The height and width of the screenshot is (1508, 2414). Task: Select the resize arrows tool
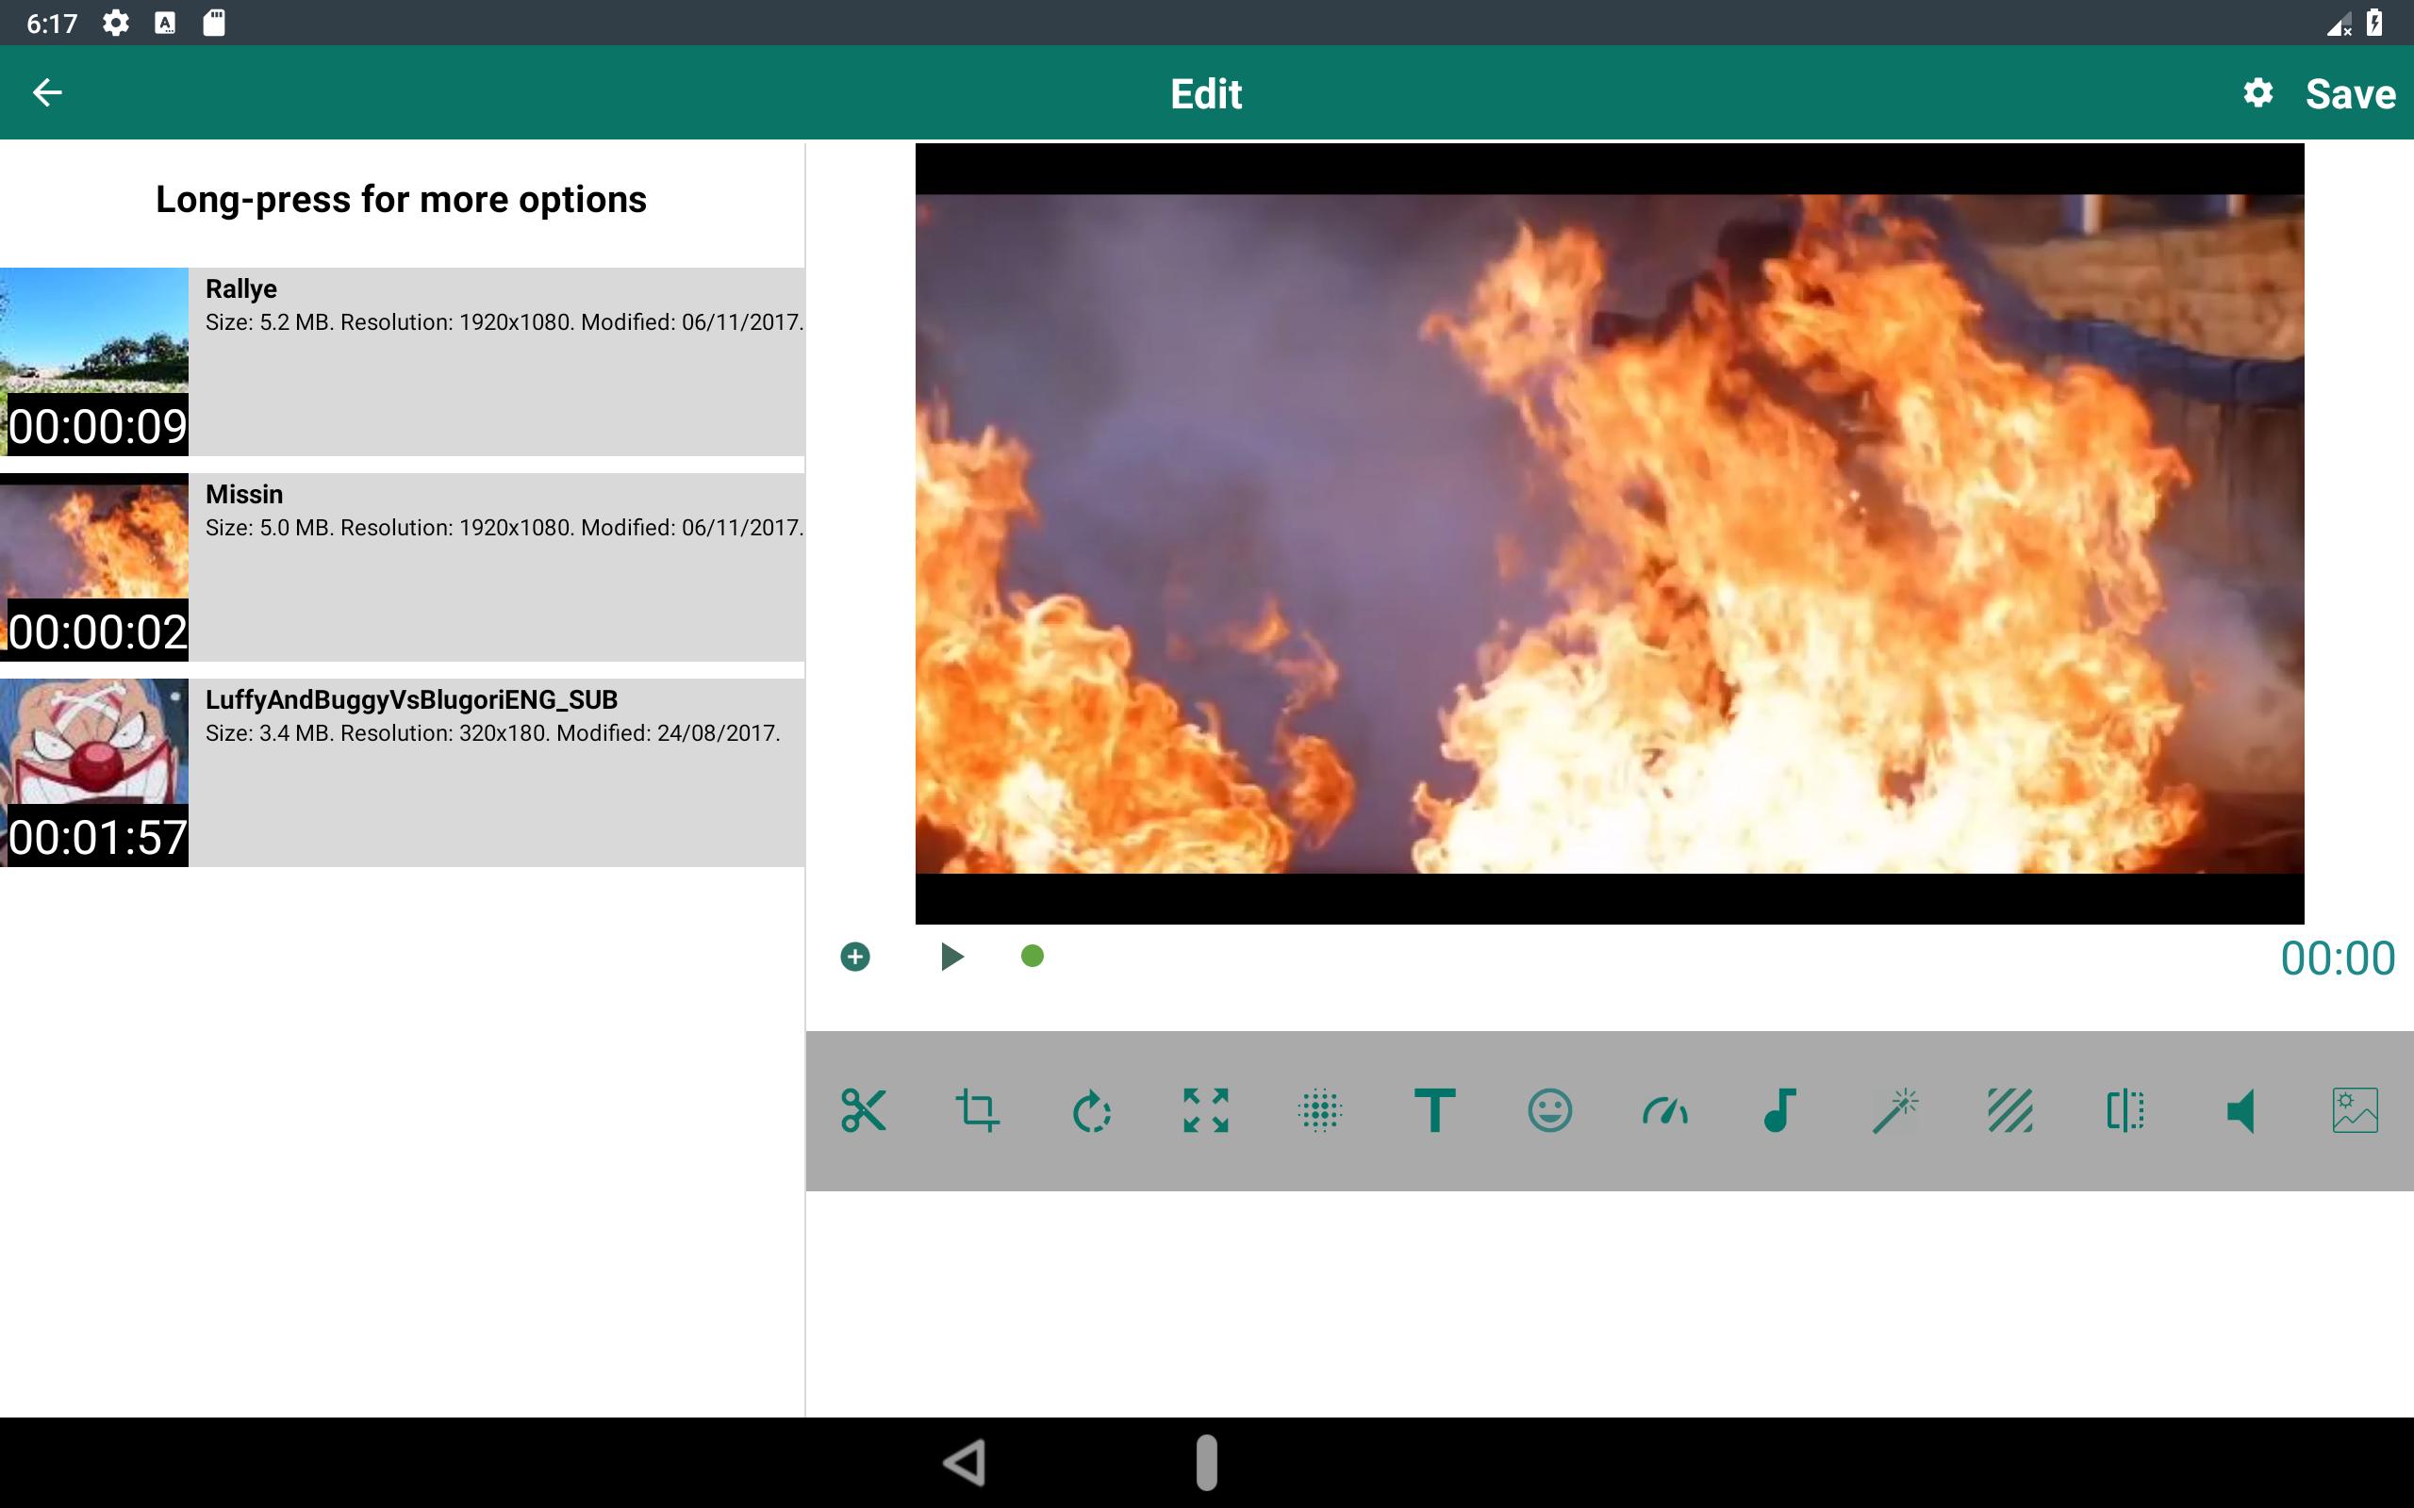[1206, 1110]
